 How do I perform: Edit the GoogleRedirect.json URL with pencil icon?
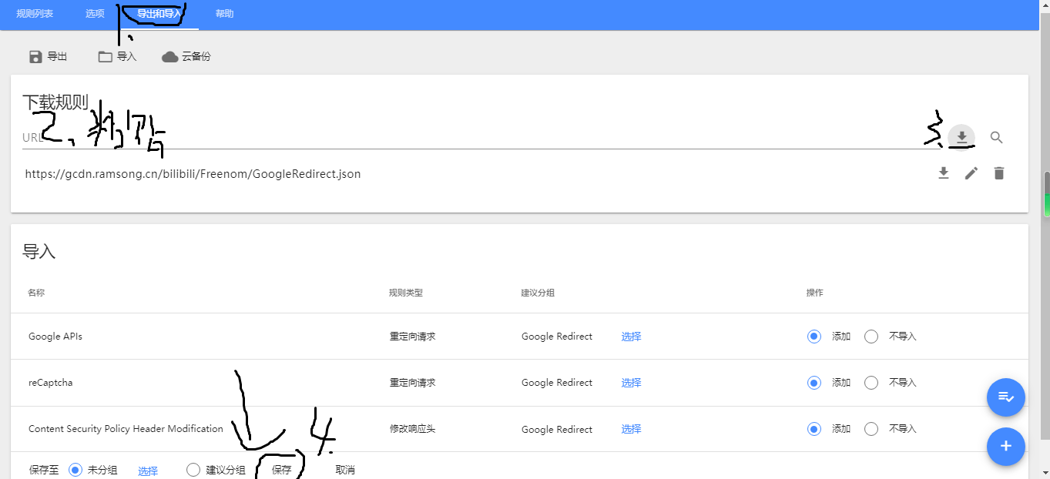(971, 173)
